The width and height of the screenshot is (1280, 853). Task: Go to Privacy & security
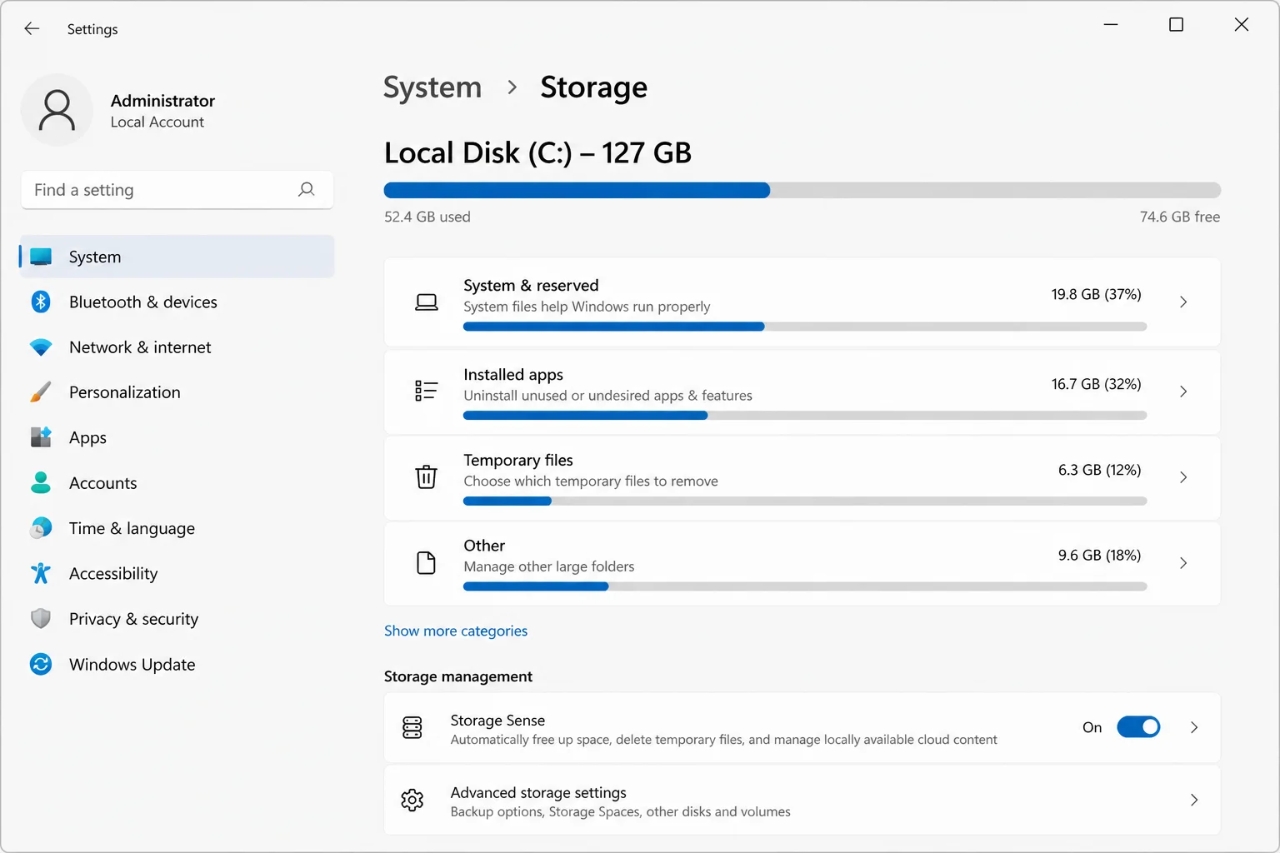coord(177,618)
